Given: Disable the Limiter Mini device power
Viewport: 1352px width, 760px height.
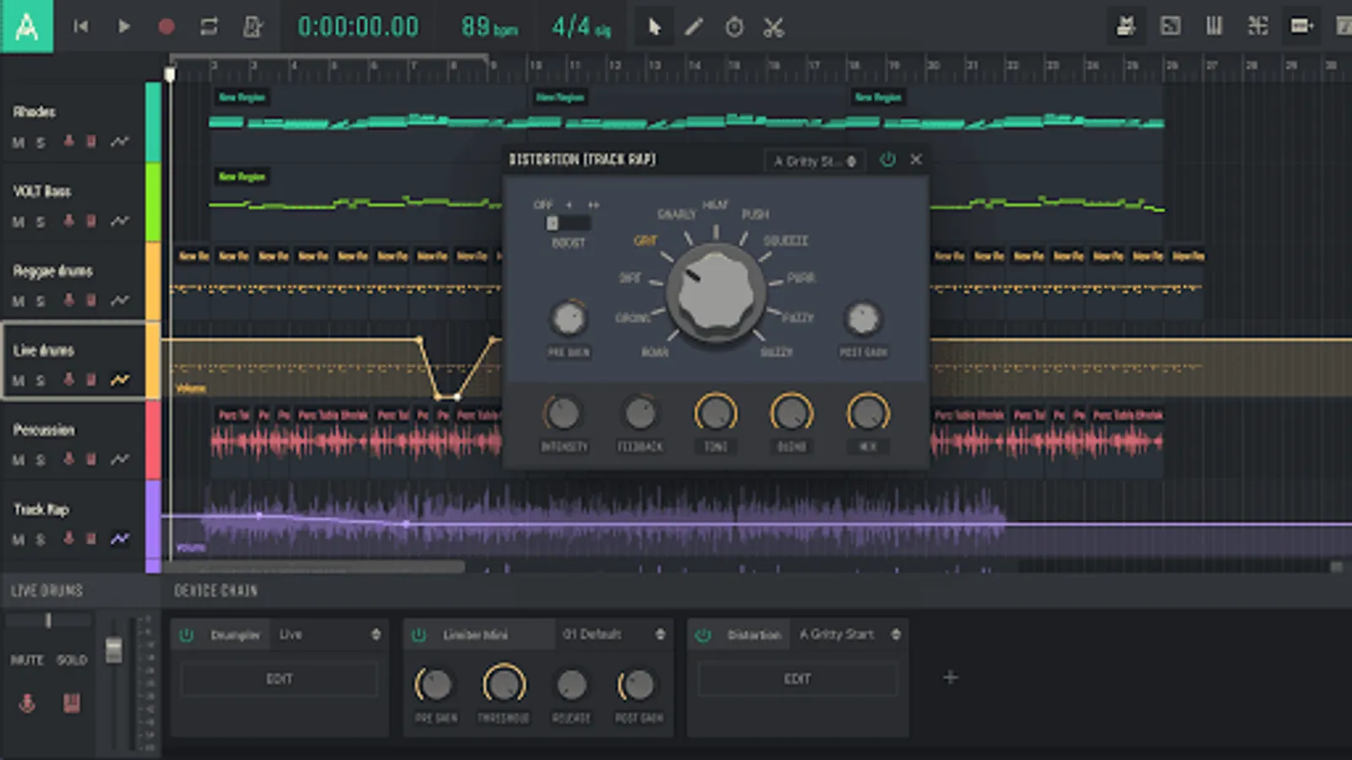Looking at the screenshot, I should 419,635.
